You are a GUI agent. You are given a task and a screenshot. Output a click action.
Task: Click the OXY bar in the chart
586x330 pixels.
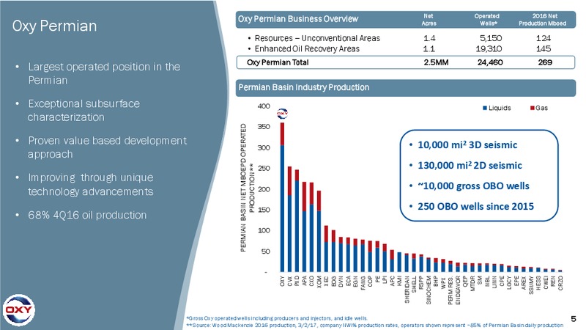tap(282, 197)
